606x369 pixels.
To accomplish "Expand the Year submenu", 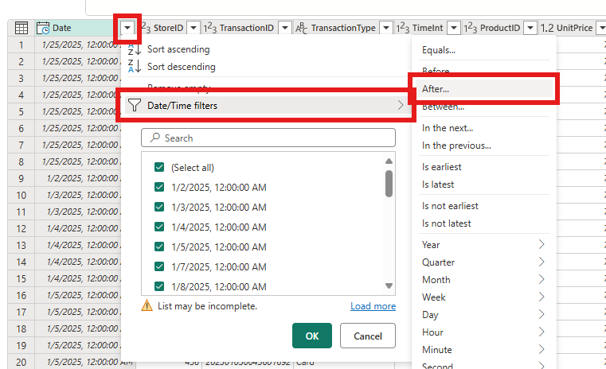I will coord(484,245).
